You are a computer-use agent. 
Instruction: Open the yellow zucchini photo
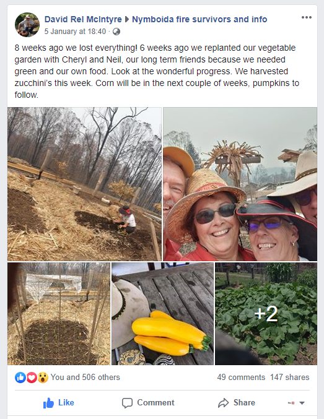(162, 314)
